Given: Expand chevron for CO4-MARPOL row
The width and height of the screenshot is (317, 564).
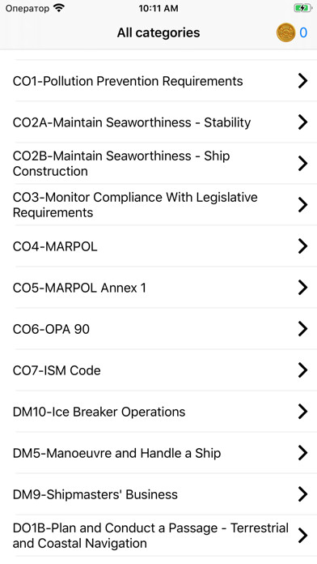Looking at the screenshot, I should (x=302, y=246).
